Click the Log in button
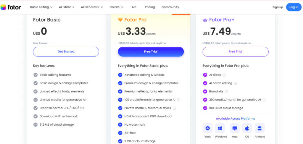303x144 pixels. 294,7
